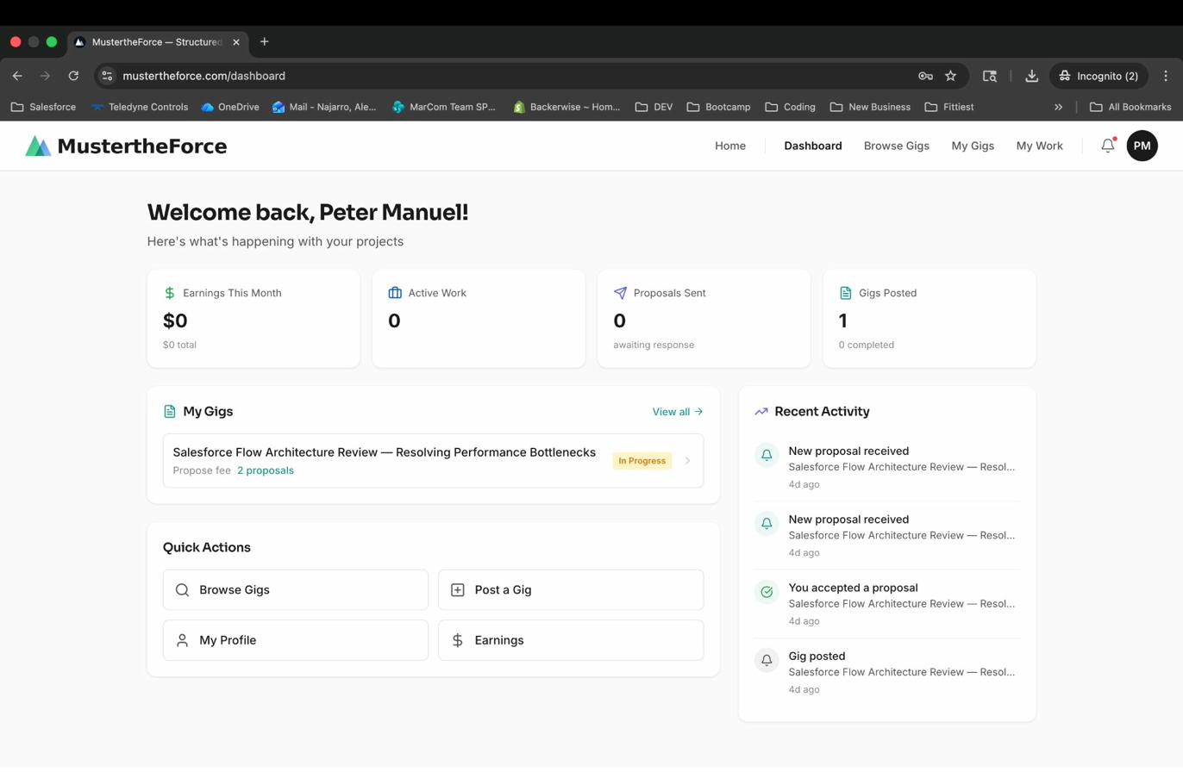Open the Earnings quick action
Image resolution: width=1183 pixels, height=772 pixels.
[x=571, y=640]
